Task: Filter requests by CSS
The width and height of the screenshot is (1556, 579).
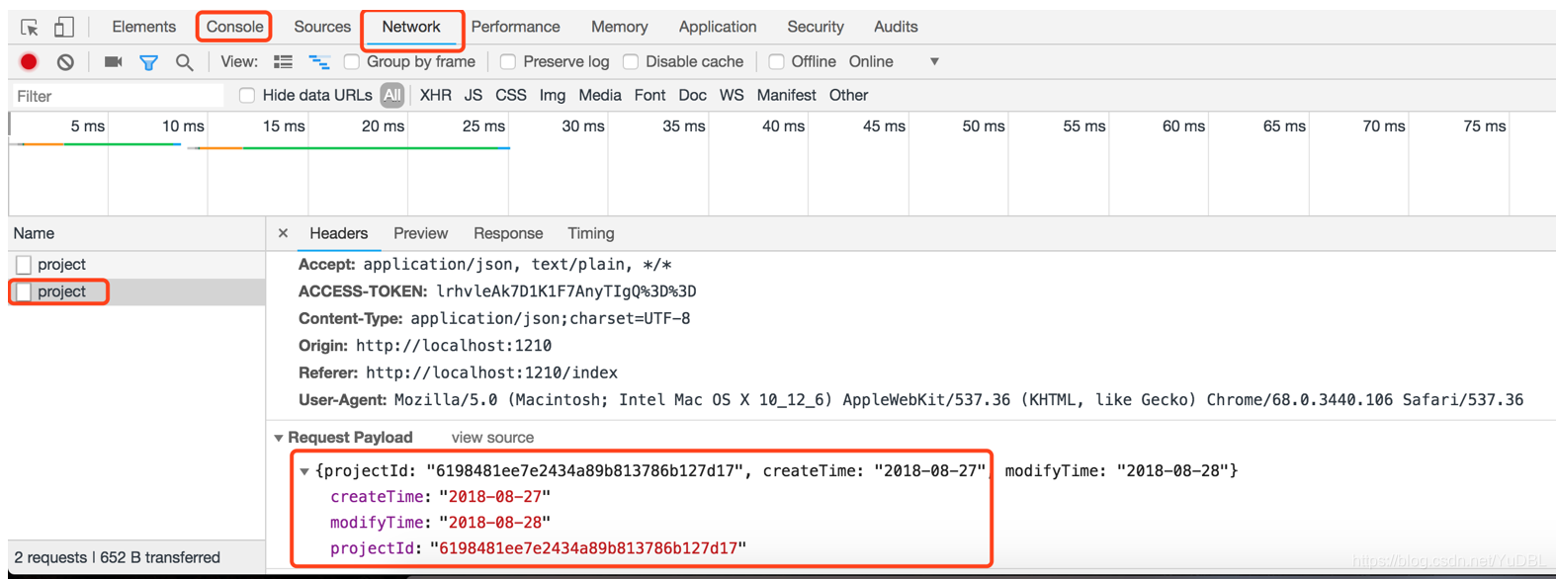Action: tap(511, 95)
